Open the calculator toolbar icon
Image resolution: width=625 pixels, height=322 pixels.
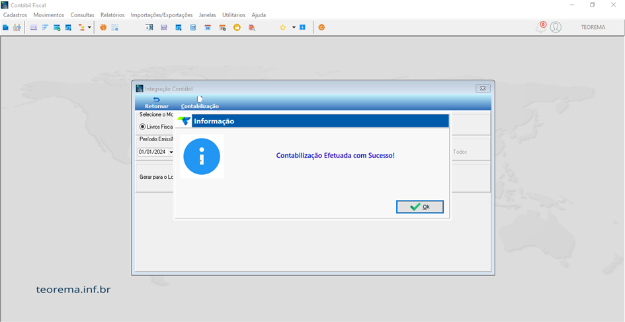(x=193, y=28)
